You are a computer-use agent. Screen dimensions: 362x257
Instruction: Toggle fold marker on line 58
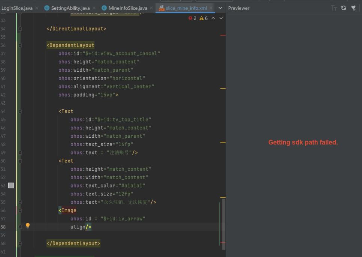coord(20,227)
